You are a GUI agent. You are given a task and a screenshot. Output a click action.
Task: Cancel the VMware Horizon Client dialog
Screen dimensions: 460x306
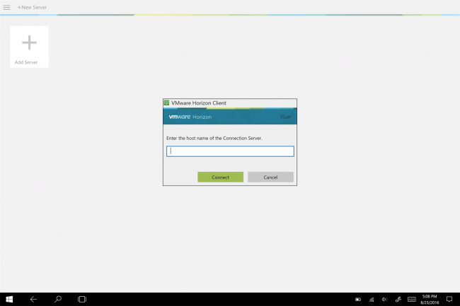pyautogui.click(x=270, y=177)
